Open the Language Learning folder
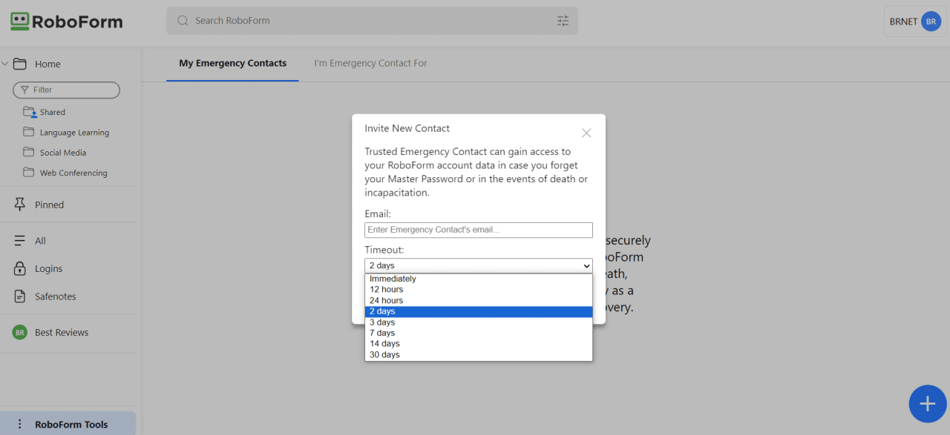The image size is (950, 435). pyautogui.click(x=73, y=133)
